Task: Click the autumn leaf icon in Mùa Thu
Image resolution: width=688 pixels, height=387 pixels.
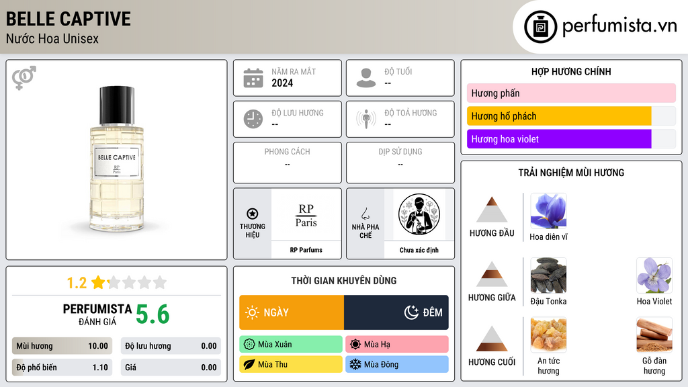Action: click(249, 364)
